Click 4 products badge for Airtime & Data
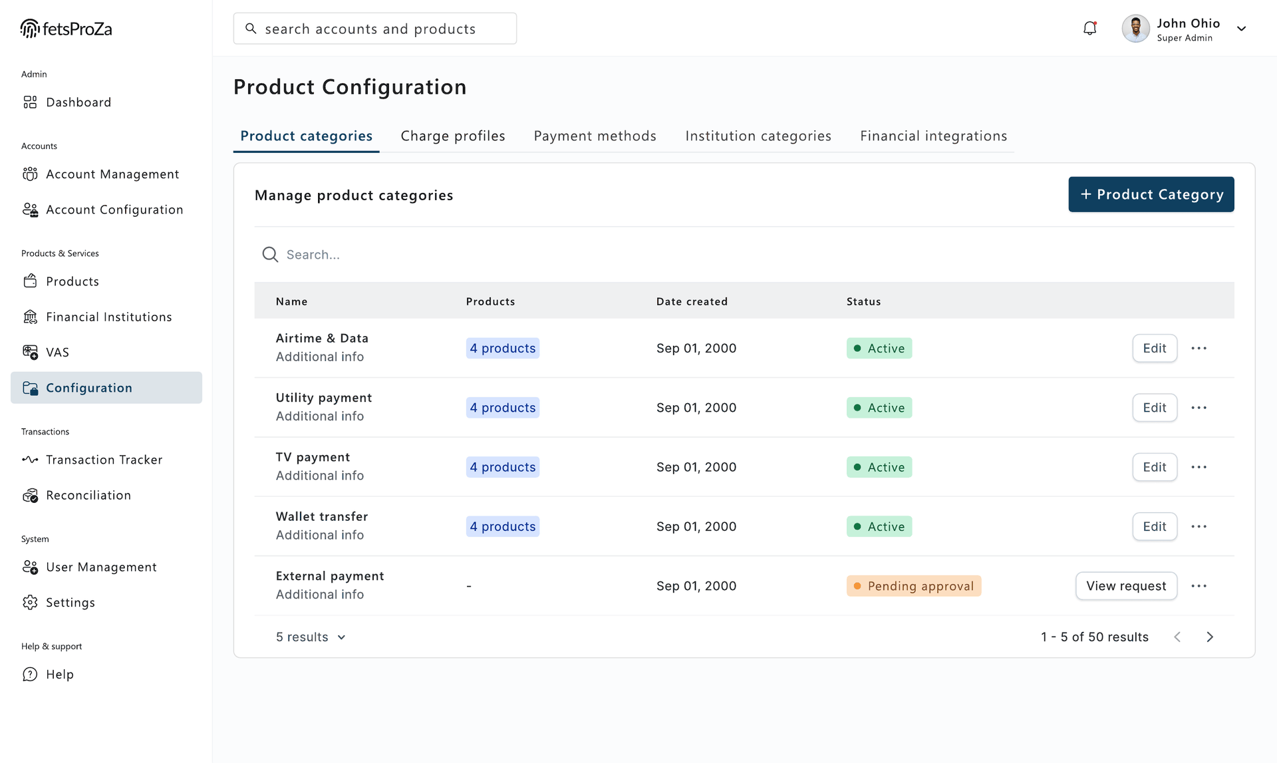 (502, 348)
